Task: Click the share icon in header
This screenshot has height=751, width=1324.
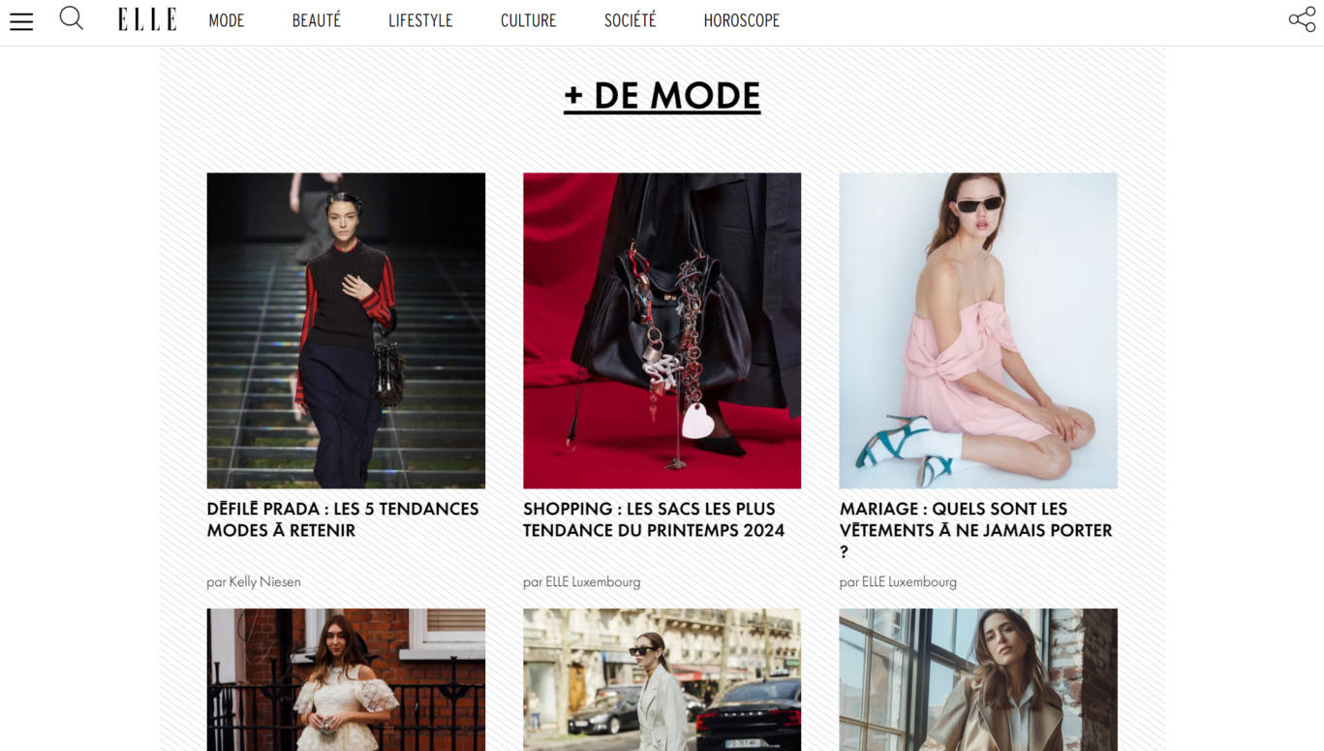Action: coord(1302,19)
